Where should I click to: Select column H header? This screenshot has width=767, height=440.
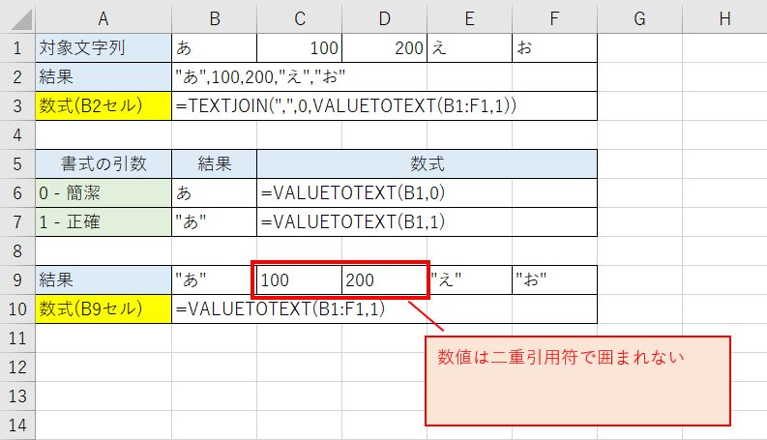pos(724,18)
